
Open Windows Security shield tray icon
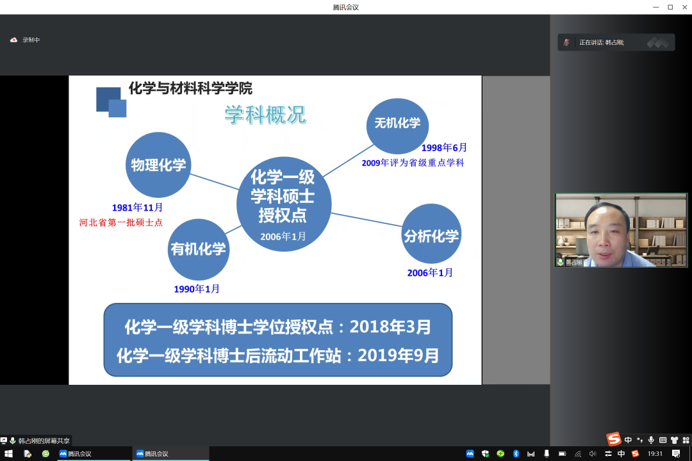(486, 454)
